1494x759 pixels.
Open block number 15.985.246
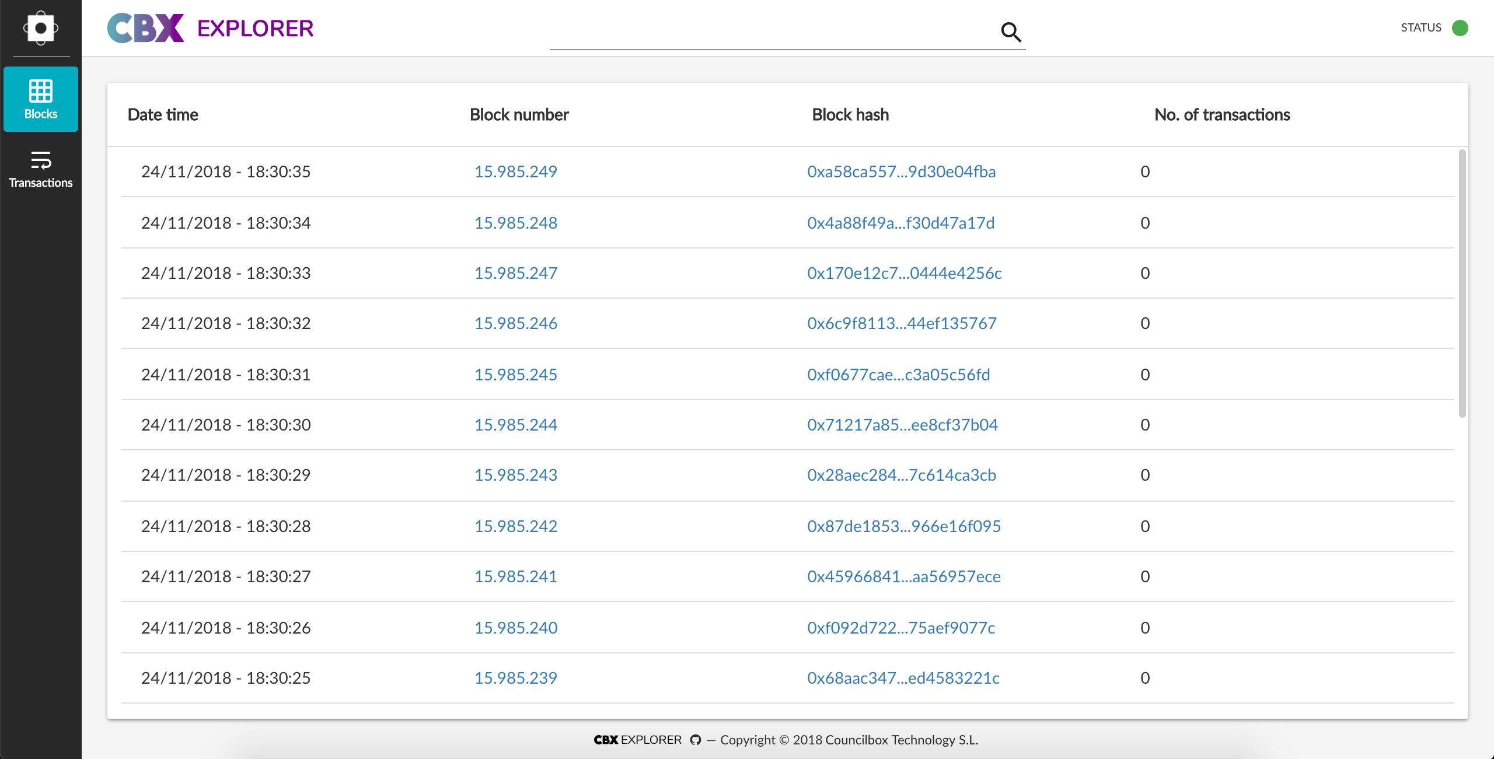coord(515,323)
